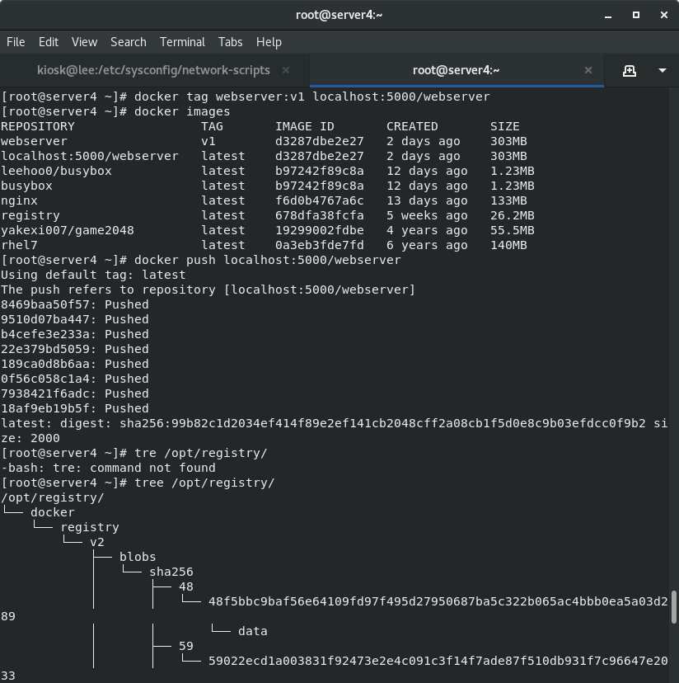
Task: Click the 'docker push localhost:5000/webserver' command
Action: click(267, 260)
